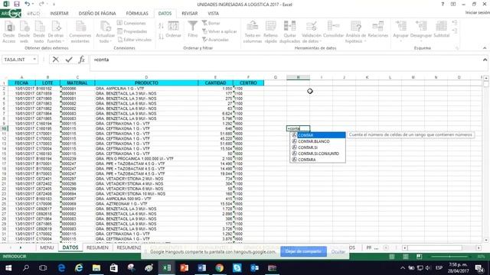Switch to Page Layout view icon
Screen dimensions: 490x275
pyautogui.click(x=406, y=257)
